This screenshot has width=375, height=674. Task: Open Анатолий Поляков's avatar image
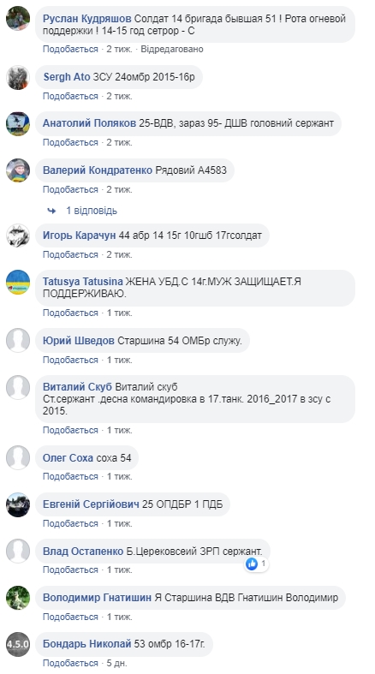coord(18,124)
